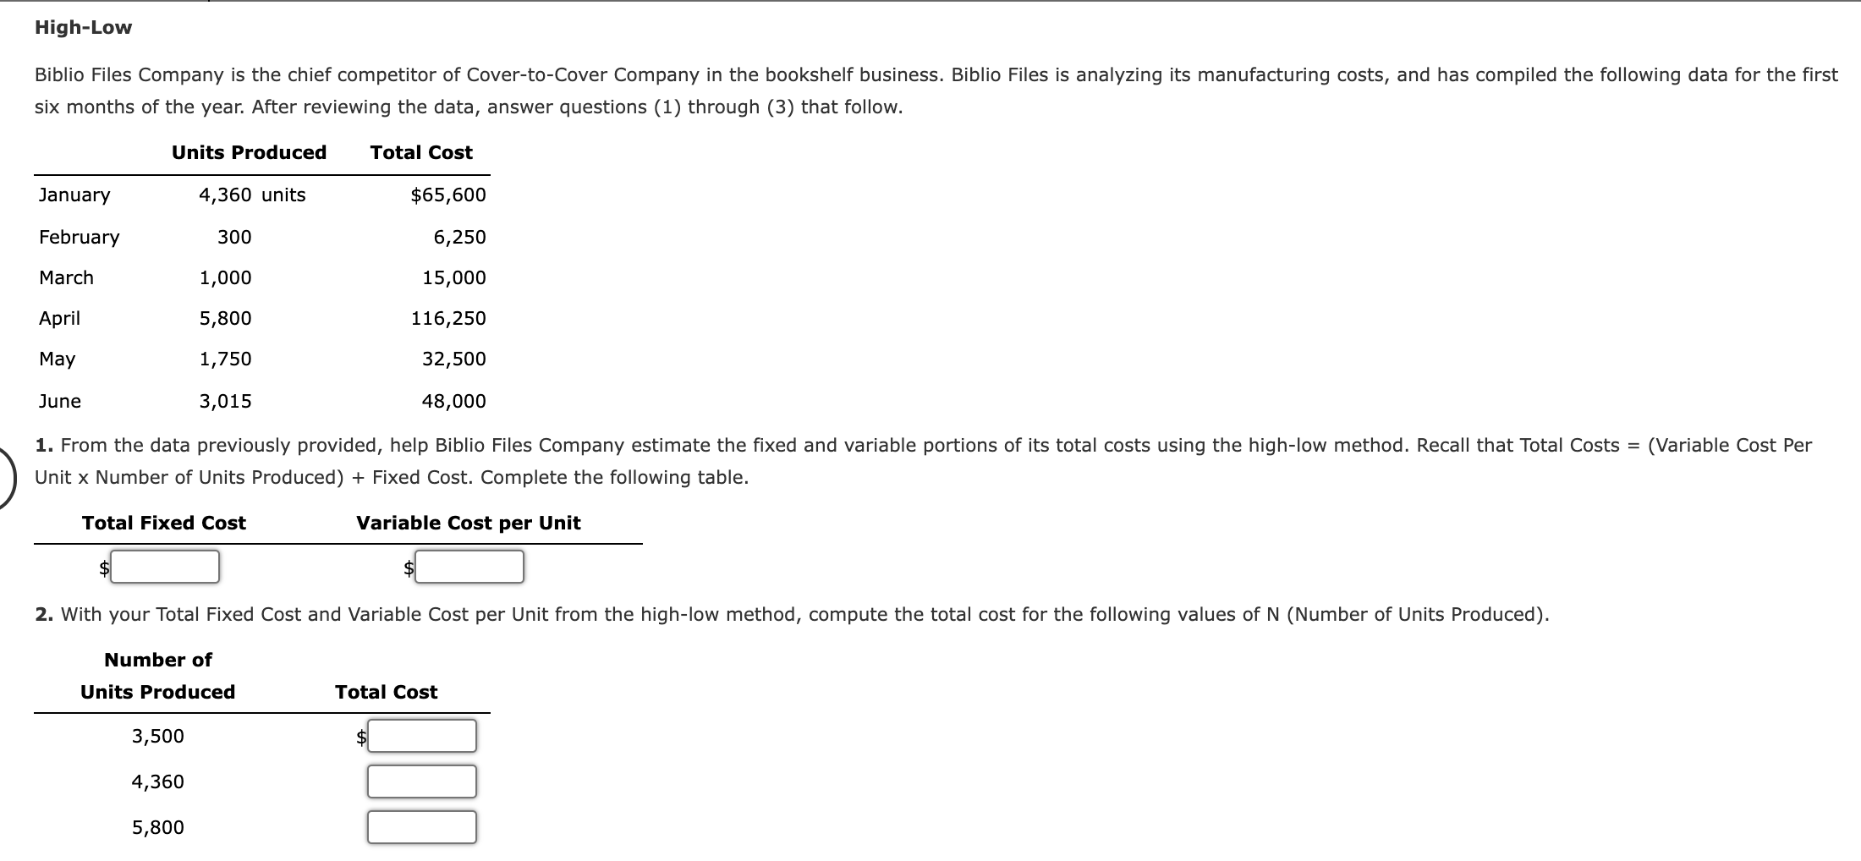The width and height of the screenshot is (1861, 861).
Task: Click the Total Cost field for 4,360 units
Action: coord(420,781)
